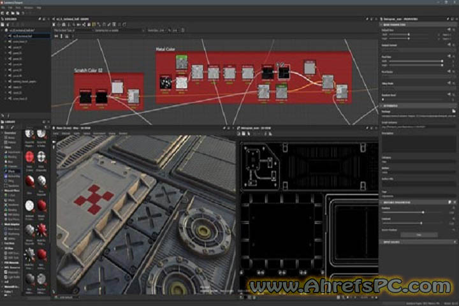Open the Help menu
This screenshot has height=306, width=459.
point(39,8)
